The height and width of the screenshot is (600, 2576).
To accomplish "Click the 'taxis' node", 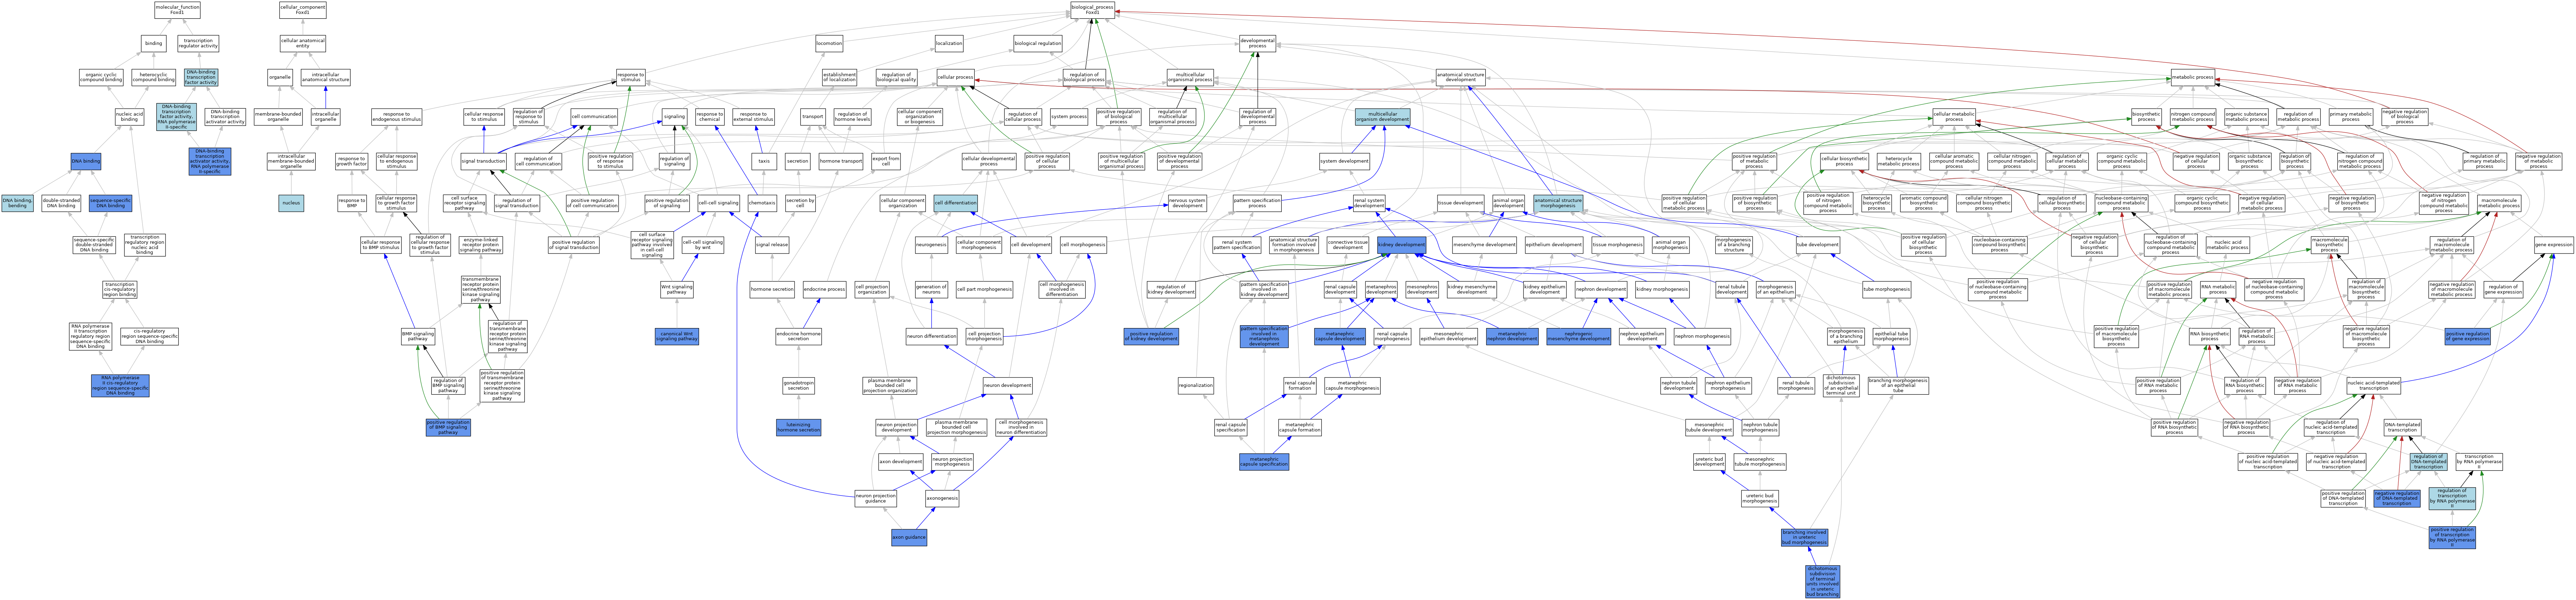I will [764, 161].
